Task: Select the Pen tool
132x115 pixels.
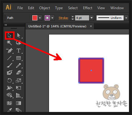Action: pyautogui.click(x=9, y=50)
